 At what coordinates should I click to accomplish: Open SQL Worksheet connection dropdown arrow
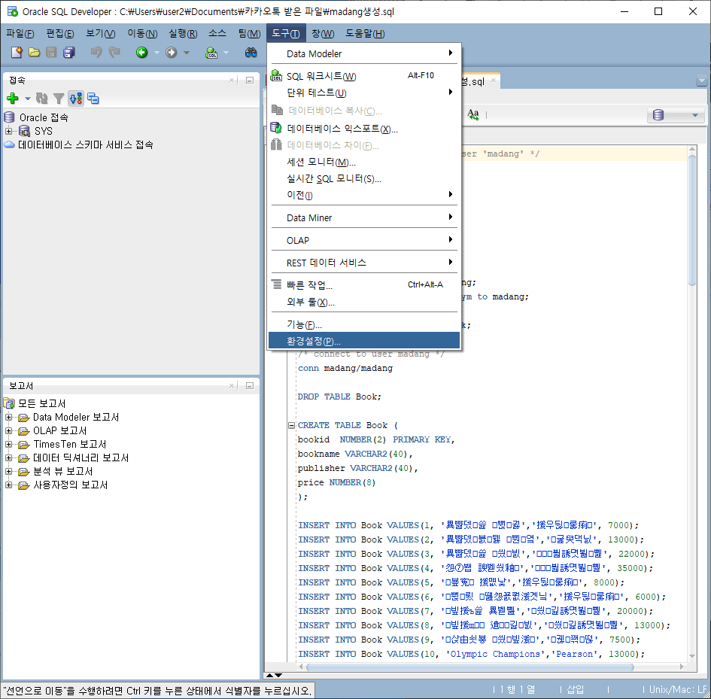(x=226, y=53)
